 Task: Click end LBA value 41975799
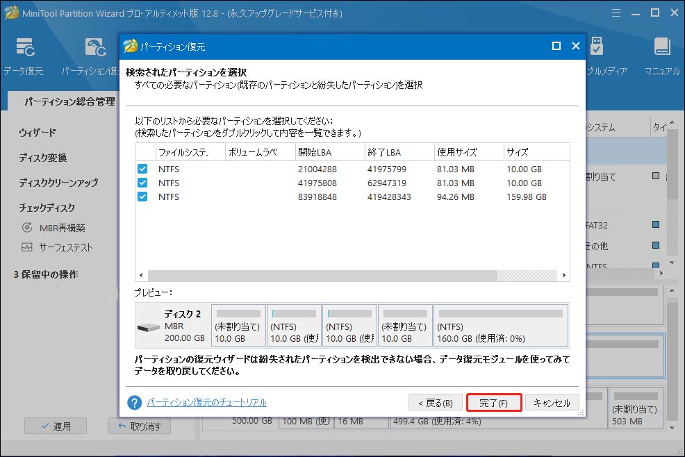(x=387, y=169)
